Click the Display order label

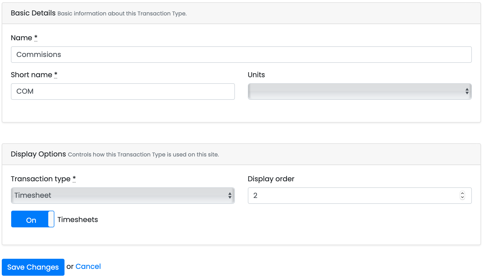click(x=271, y=179)
